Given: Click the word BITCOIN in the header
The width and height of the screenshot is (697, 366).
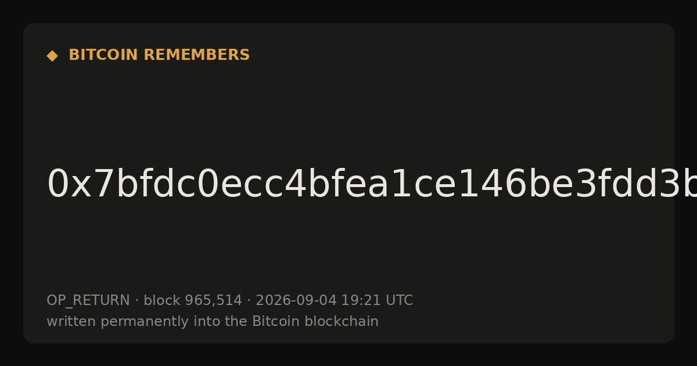Looking at the screenshot, I should (x=103, y=55).
